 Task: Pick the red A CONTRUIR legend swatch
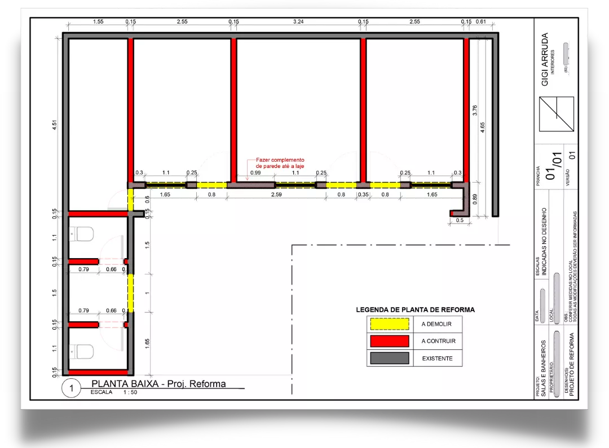click(x=389, y=341)
